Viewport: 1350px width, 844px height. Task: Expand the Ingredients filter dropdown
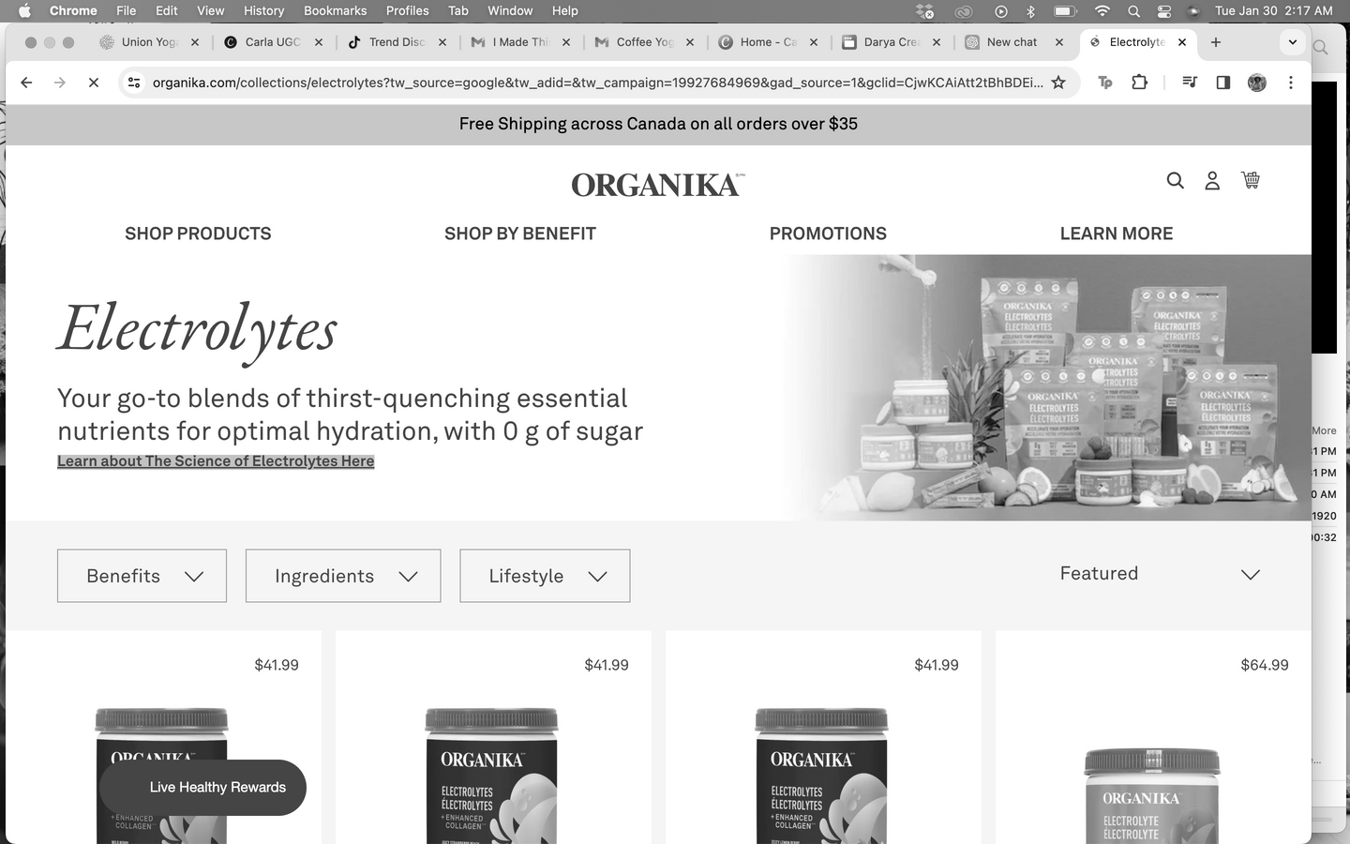point(343,576)
